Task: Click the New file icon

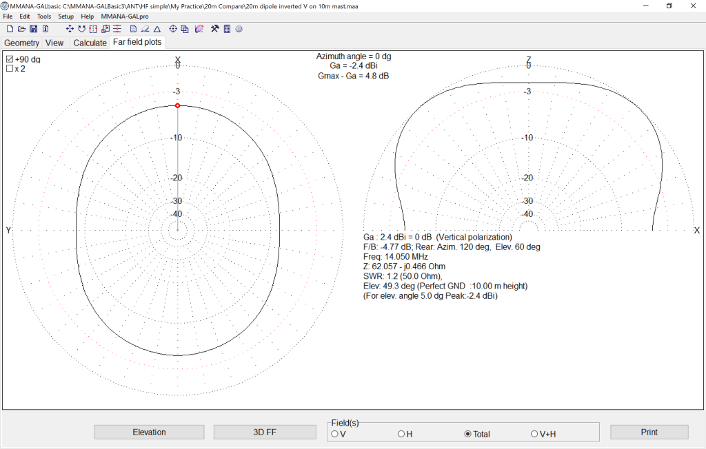Action: 10,29
